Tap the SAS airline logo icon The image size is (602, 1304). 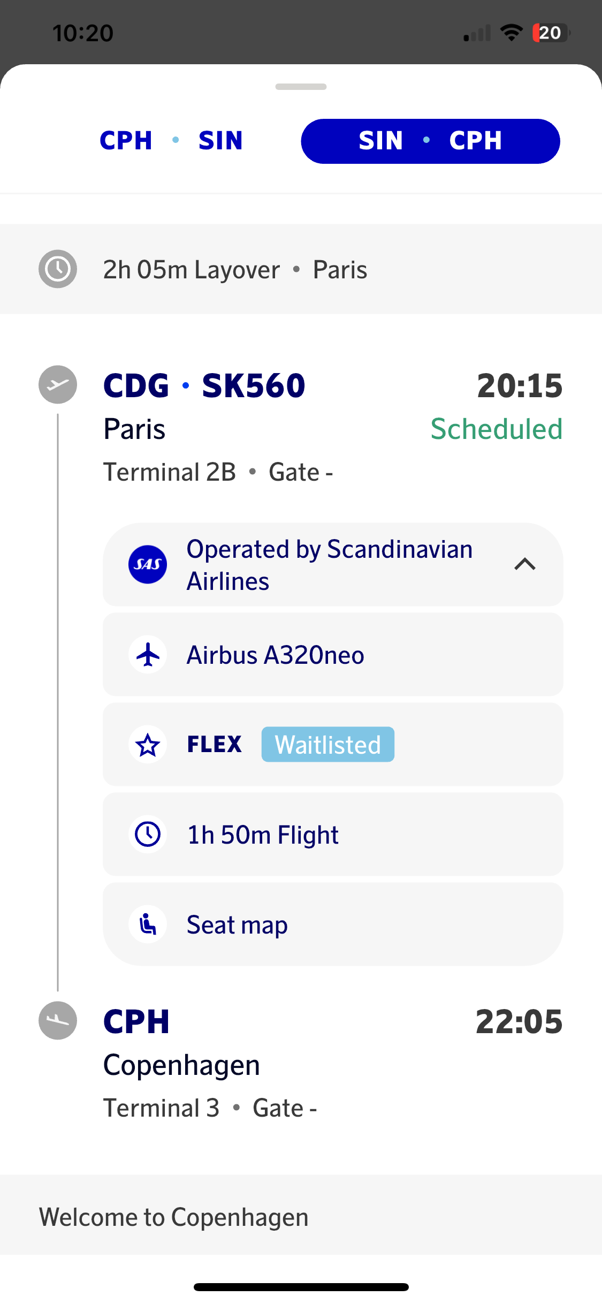pyautogui.click(x=148, y=565)
